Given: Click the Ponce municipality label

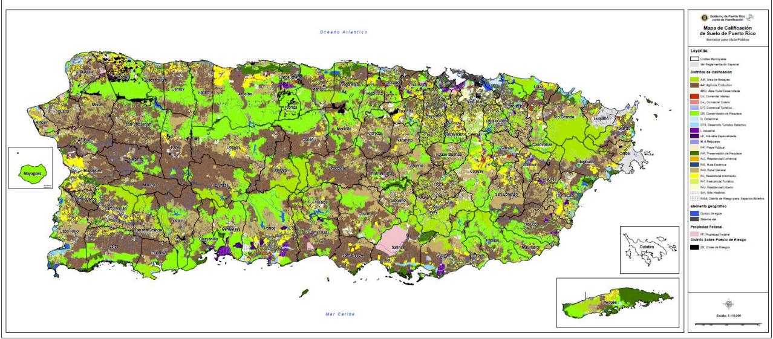Looking at the screenshot, I should coord(270,228).
